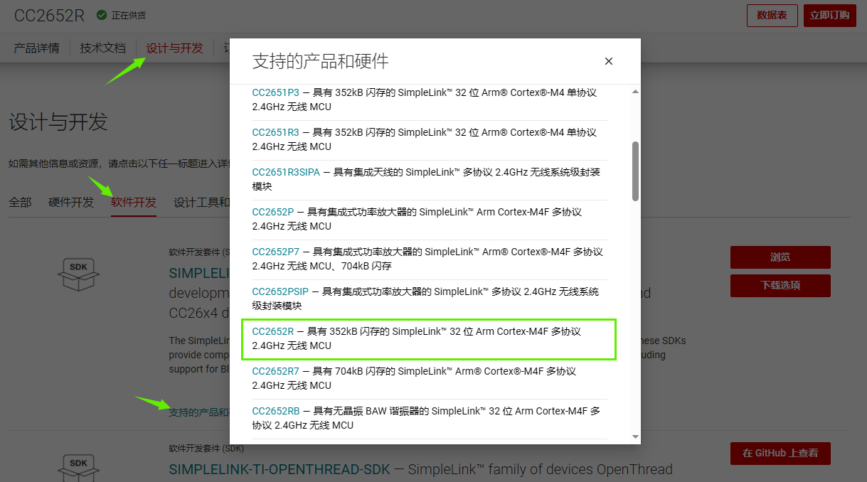Click the OpenThread SDK box icon
The height and width of the screenshot is (482, 867).
coord(78,467)
